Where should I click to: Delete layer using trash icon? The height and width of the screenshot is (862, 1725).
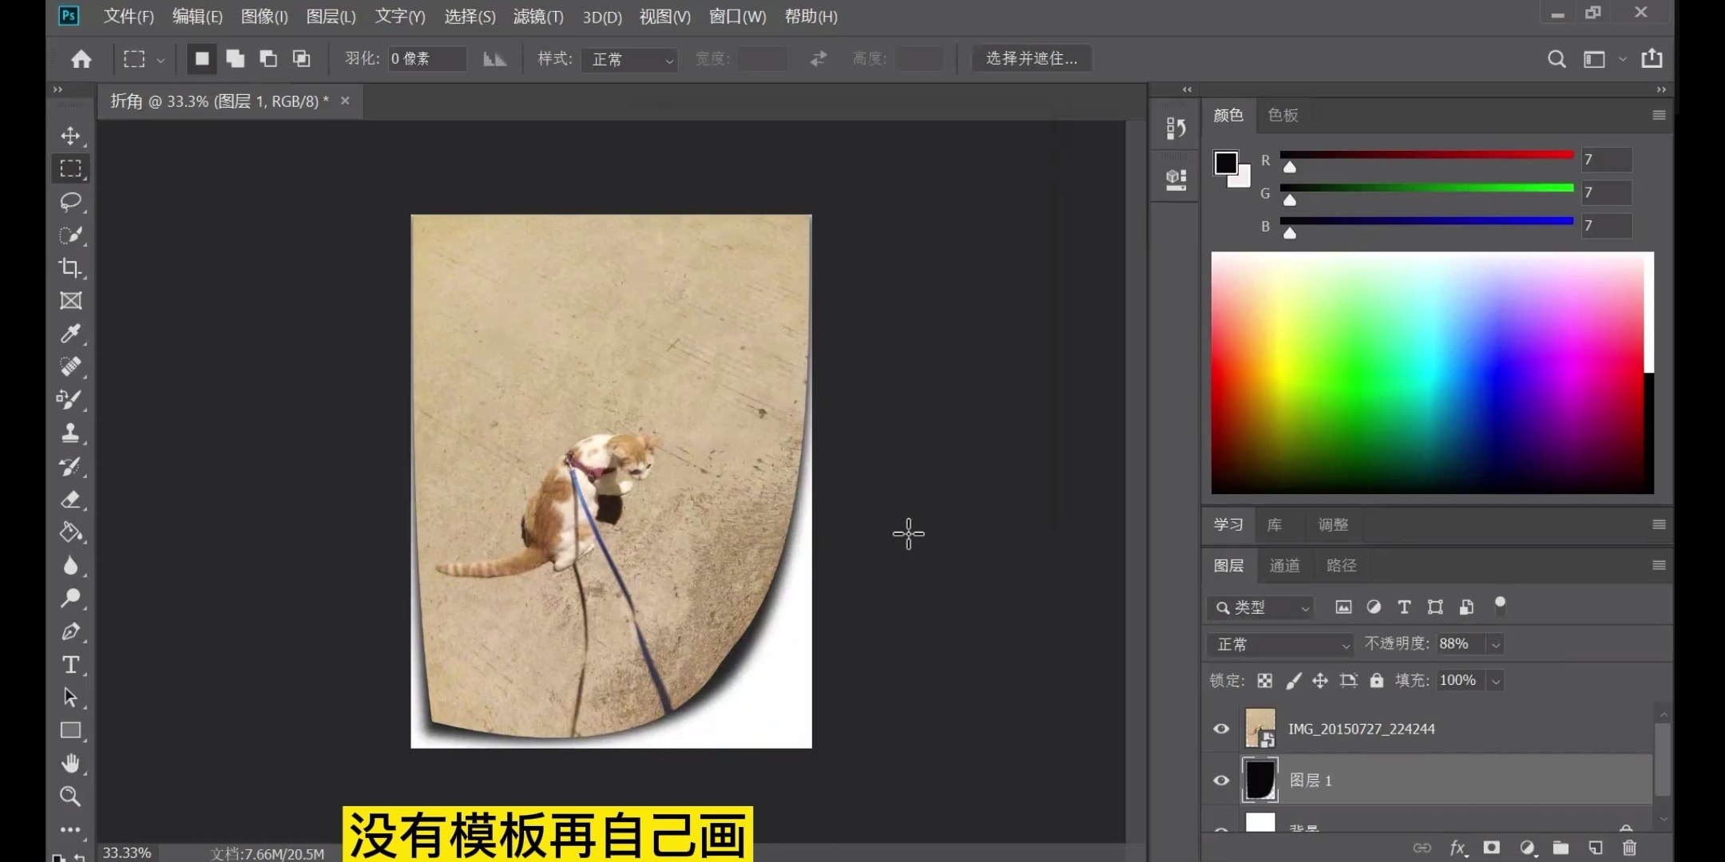1629,848
